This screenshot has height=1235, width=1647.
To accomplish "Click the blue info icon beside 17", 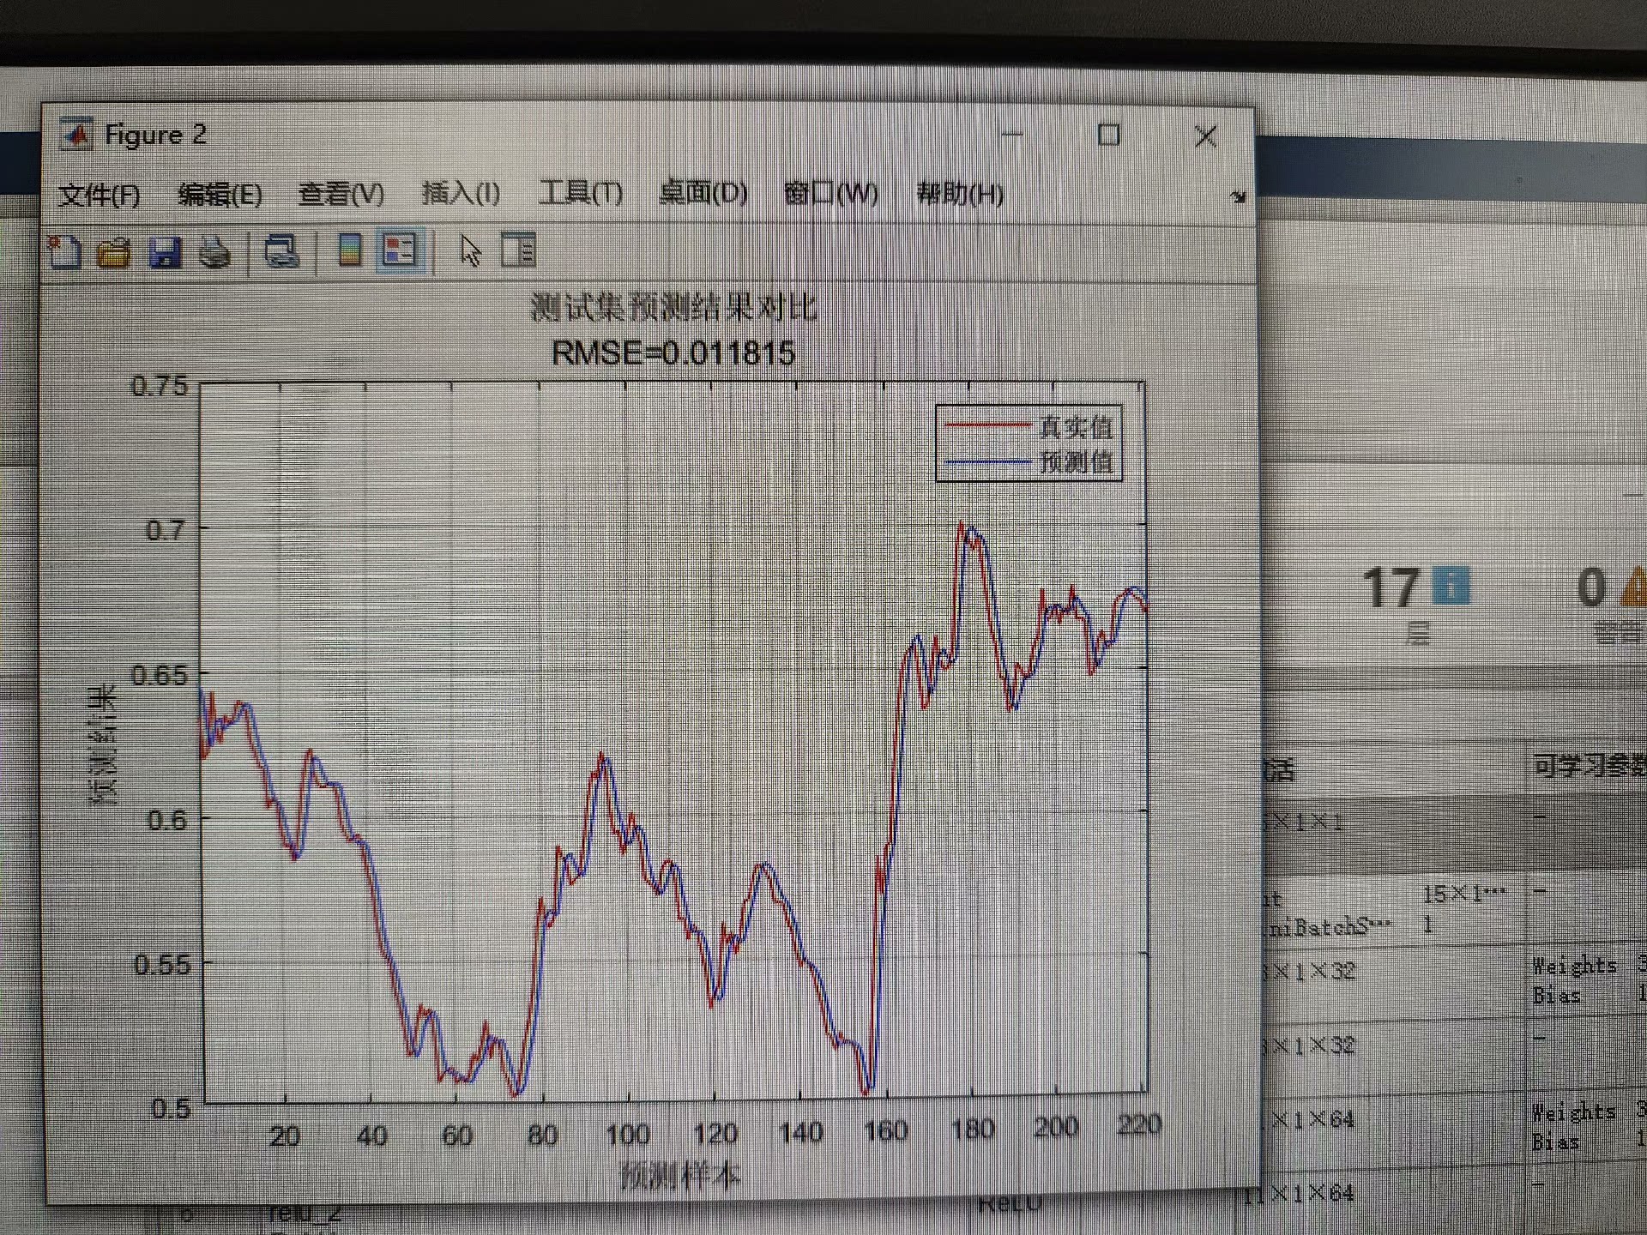I will tap(1451, 587).
